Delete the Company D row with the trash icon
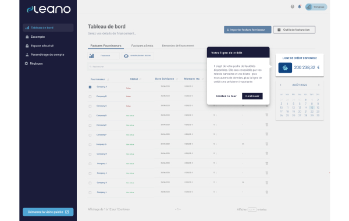The image size is (349, 221). click(x=266, y=115)
